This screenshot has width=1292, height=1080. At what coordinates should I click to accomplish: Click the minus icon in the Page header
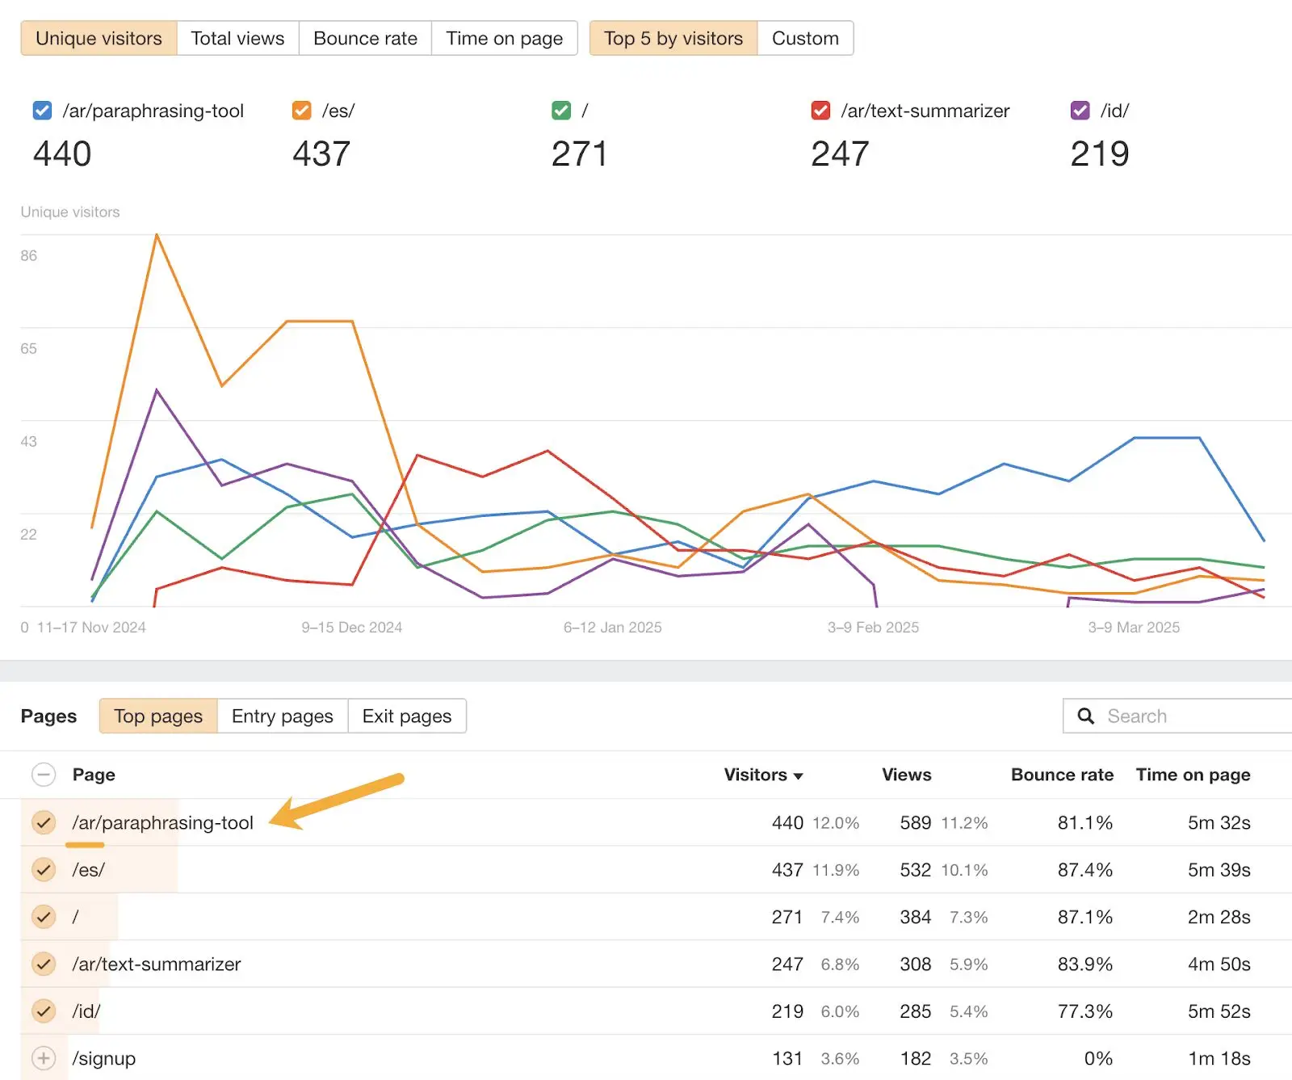pyautogui.click(x=44, y=775)
